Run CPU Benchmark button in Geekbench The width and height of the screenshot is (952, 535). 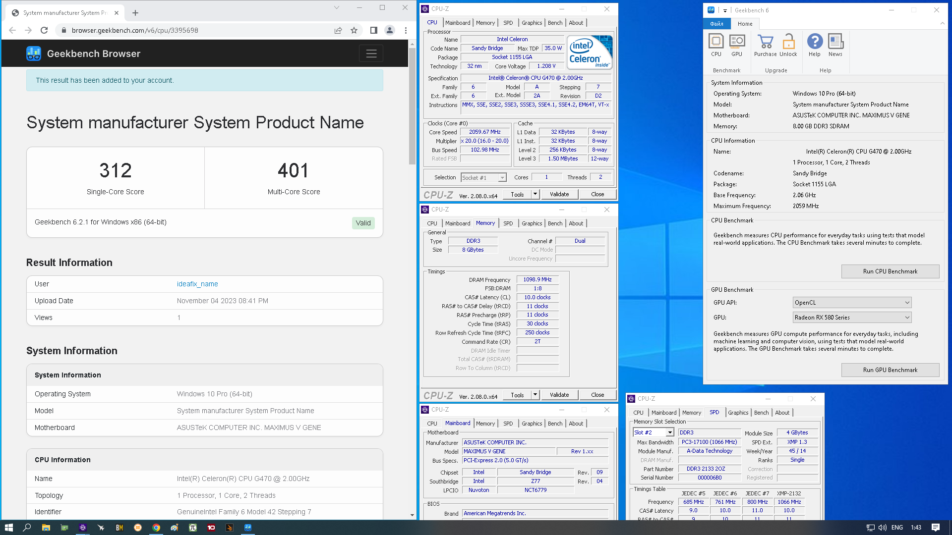pos(890,271)
